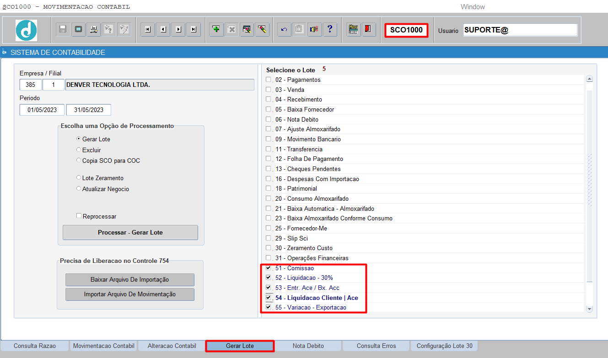Check the 03 - Venda lote

tap(269, 90)
